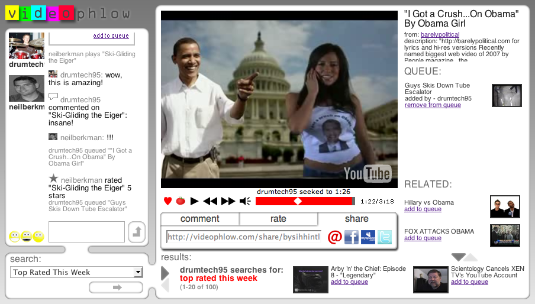Image resolution: width=535 pixels, height=304 pixels.
Task: Click add to queue link in chat panel
Action: point(111,36)
